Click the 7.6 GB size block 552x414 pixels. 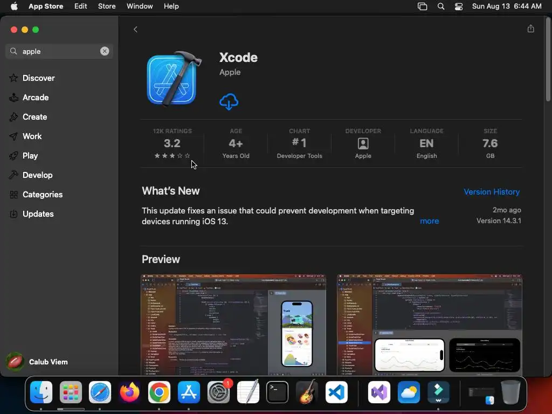click(x=490, y=143)
